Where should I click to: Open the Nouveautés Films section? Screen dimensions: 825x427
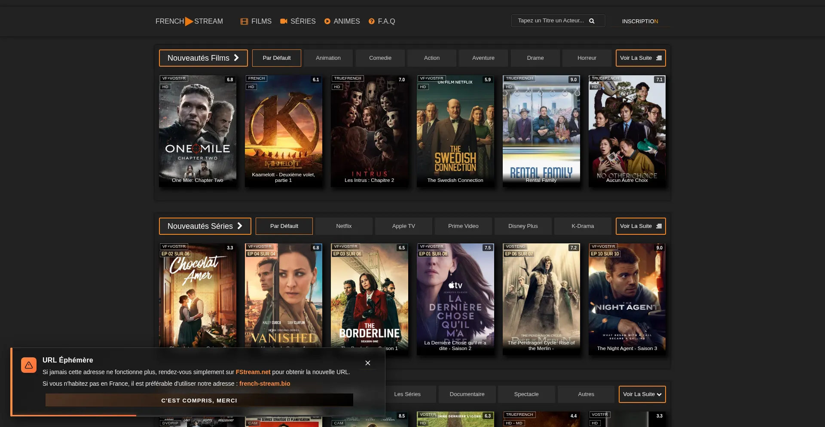pos(203,58)
